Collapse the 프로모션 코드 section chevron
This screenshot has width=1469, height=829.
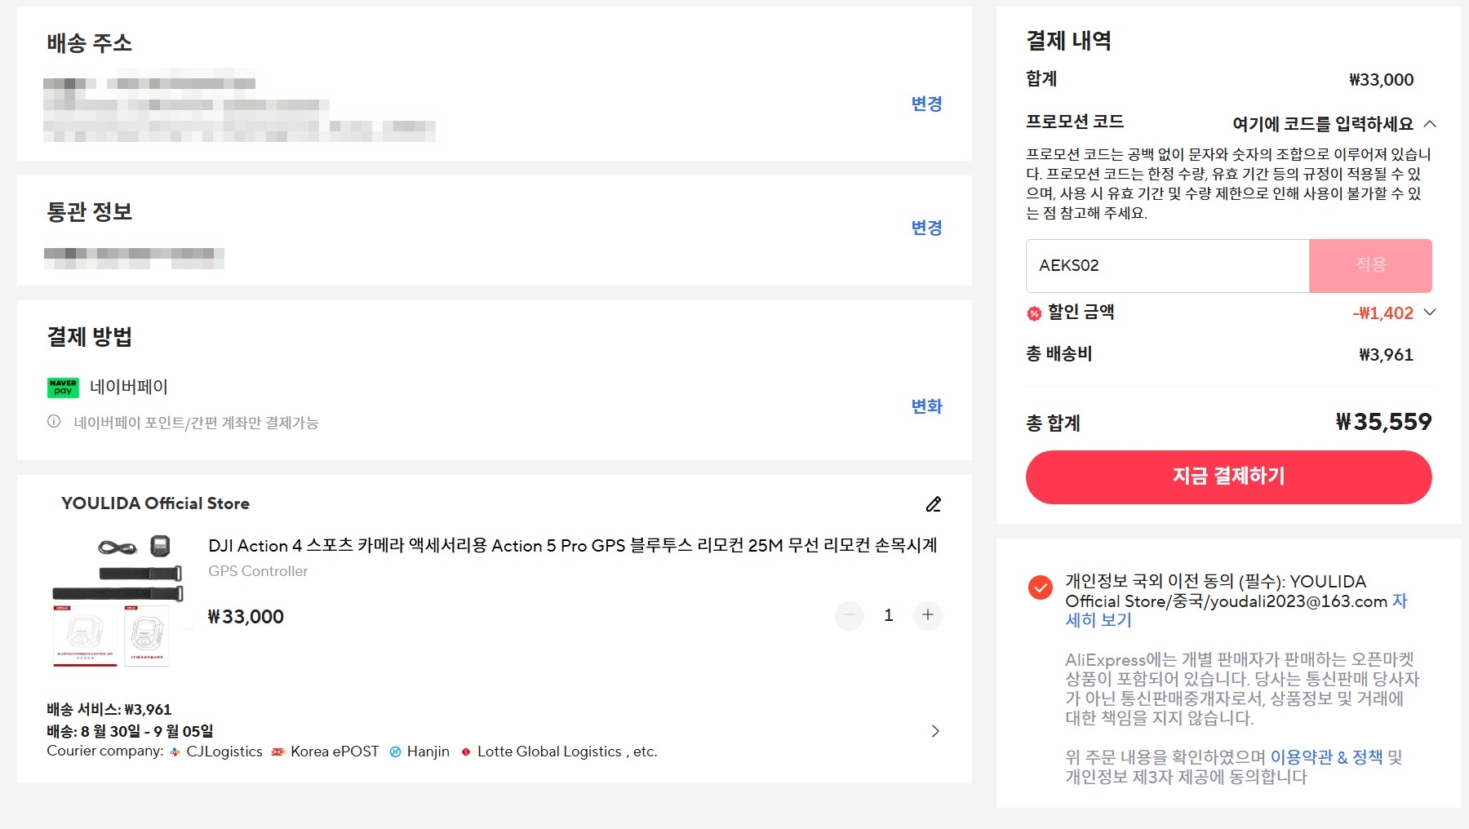[1430, 124]
